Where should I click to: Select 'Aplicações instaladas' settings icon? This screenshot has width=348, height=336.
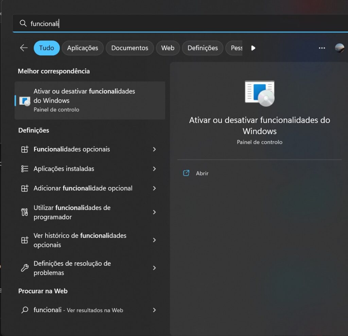[25, 169]
